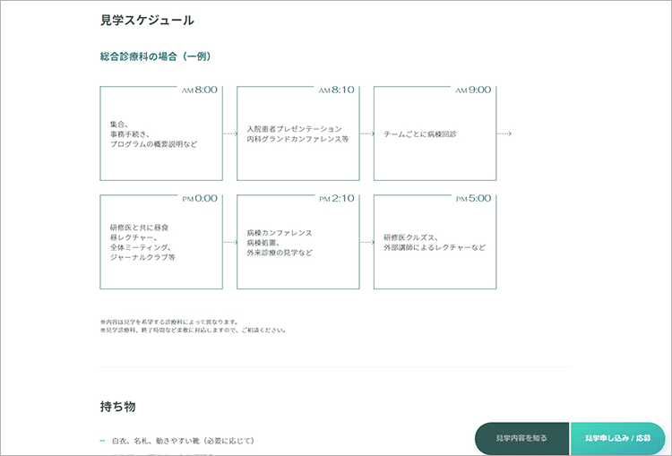Screen dimensions: 672x456
Task: Select the AM 8:10 time label
Action: point(336,90)
